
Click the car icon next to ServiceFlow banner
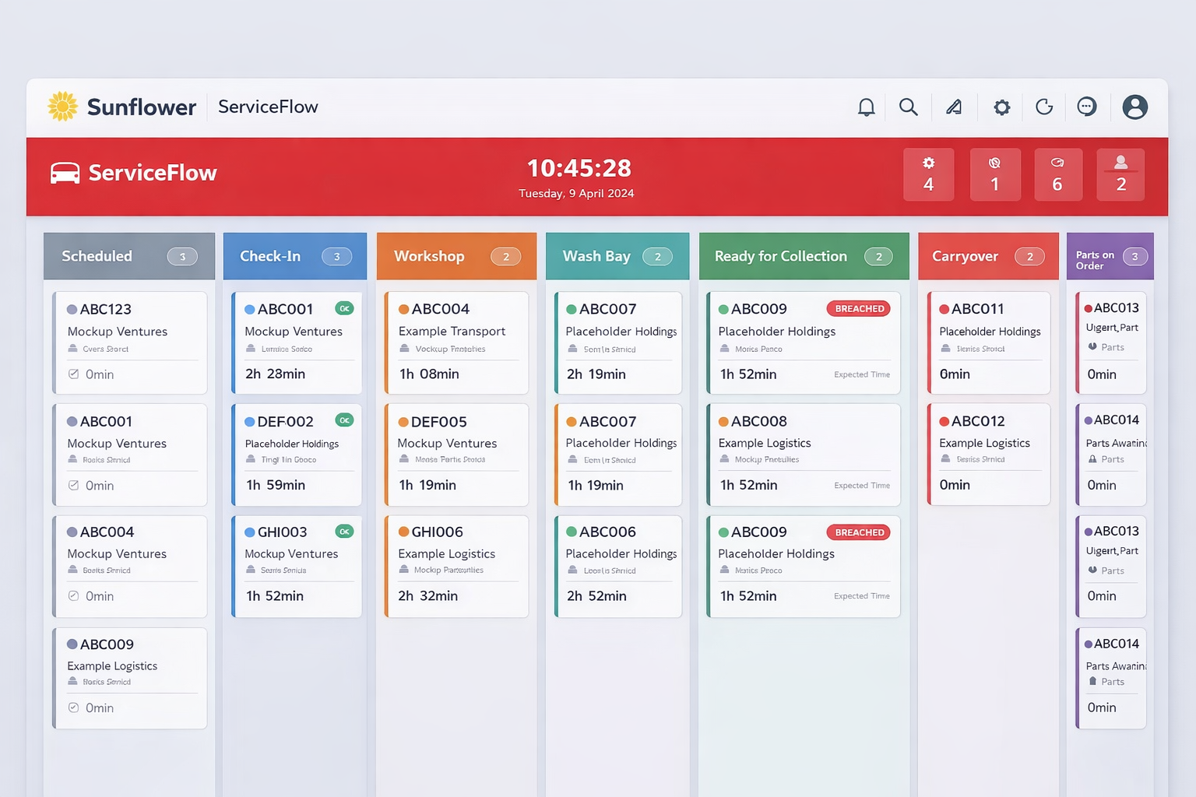65,173
